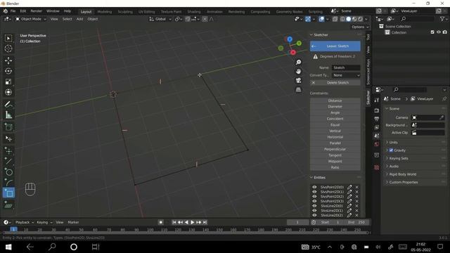Screen dimensions: 450x253
Task: Open the Render menu
Action: [x=36, y=11]
